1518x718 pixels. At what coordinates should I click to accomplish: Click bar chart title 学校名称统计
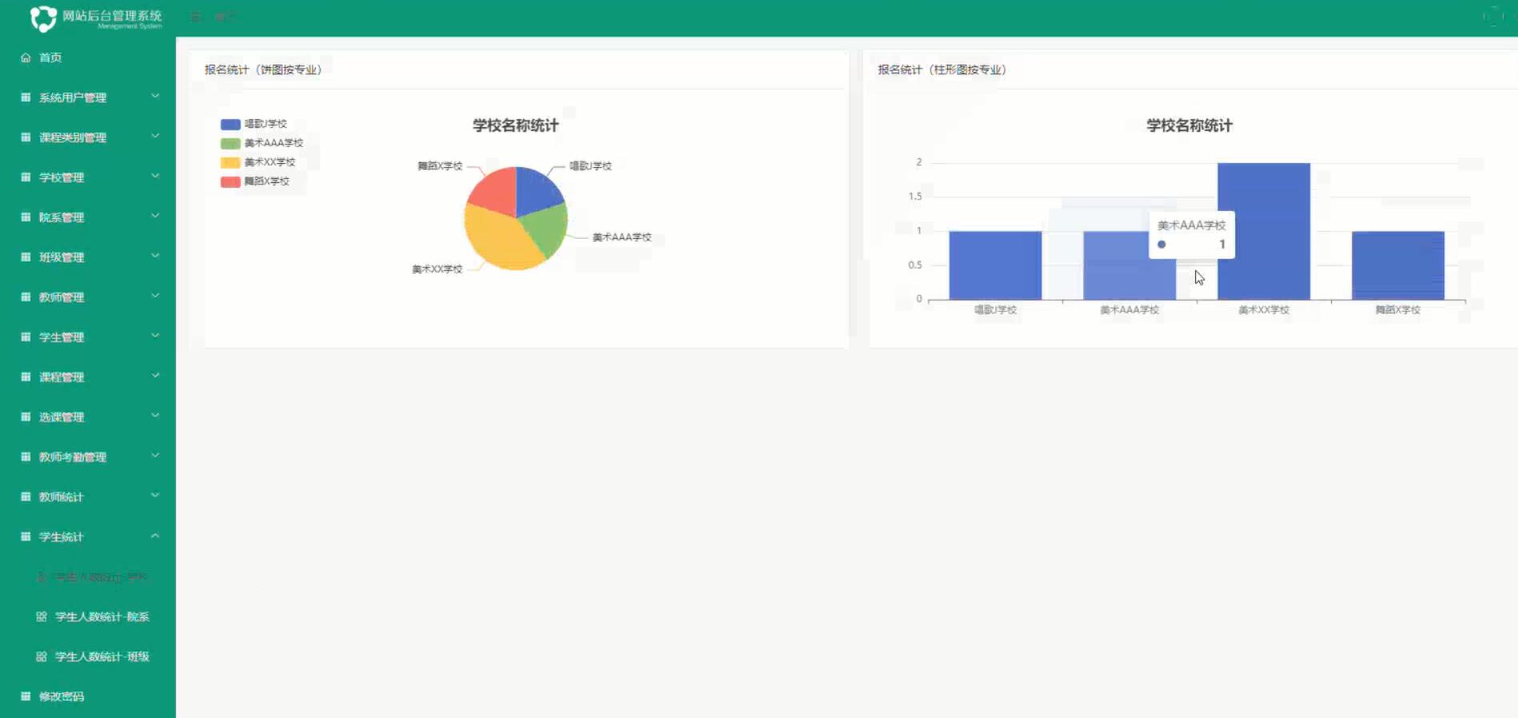click(x=1189, y=125)
